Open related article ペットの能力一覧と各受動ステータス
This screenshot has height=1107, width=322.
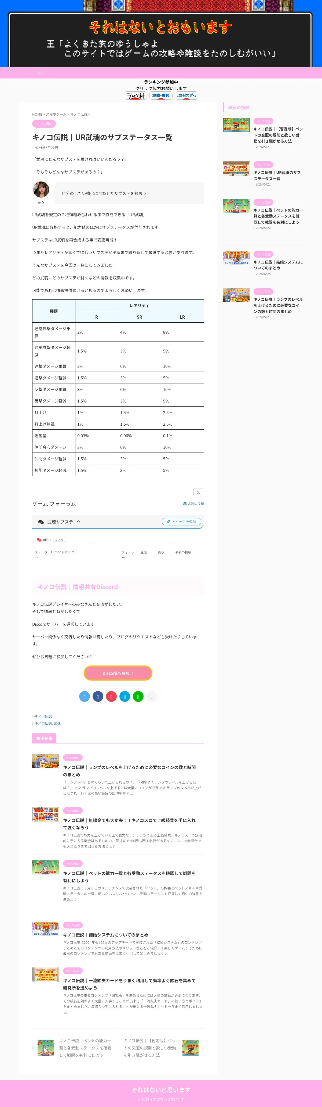pyautogui.click(x=130, y=877)
